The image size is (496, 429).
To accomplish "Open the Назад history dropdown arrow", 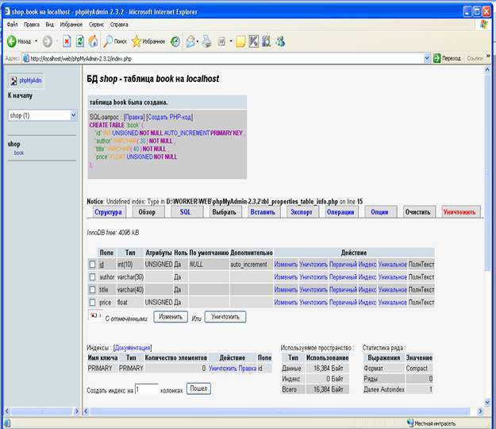I will click(x=36, y=41).
